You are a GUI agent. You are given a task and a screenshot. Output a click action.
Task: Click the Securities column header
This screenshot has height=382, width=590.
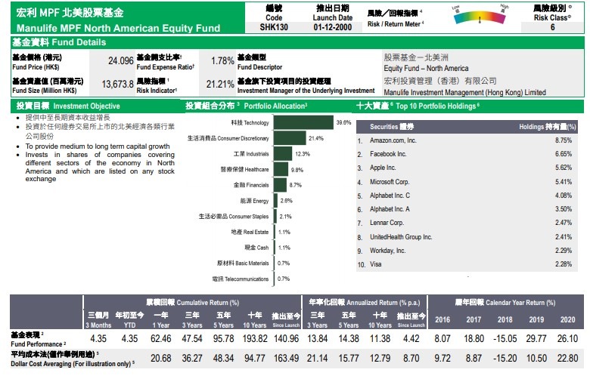(392, 127)
